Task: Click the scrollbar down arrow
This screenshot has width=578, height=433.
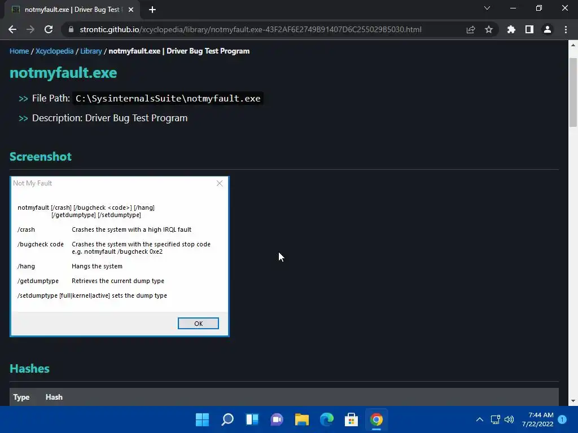Action: coord(573,401)
